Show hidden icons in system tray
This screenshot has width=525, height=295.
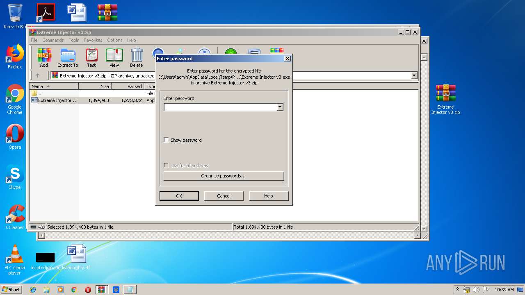[457, 290]
